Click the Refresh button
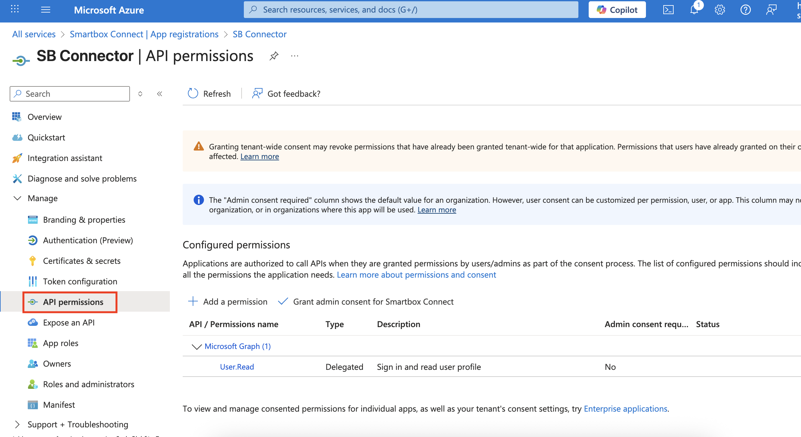The height and width of the screenshot is (437, 801). [209, 94]
